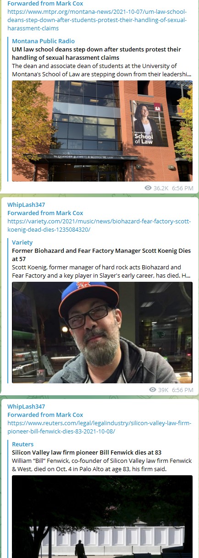
Task: View the Scott Koenig portrait photo
Action: [x=102, y=332]
